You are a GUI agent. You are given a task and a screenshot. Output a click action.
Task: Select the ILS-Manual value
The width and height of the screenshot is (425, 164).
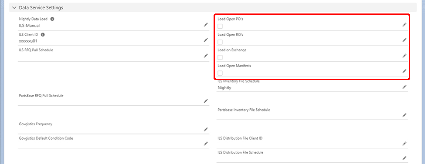[29, 26]
